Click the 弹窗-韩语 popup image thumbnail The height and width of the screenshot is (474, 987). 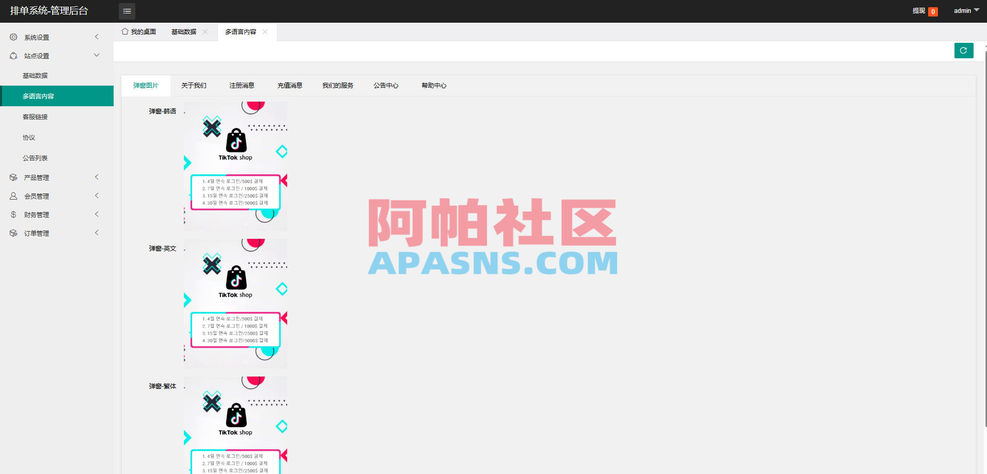[235, 165]
